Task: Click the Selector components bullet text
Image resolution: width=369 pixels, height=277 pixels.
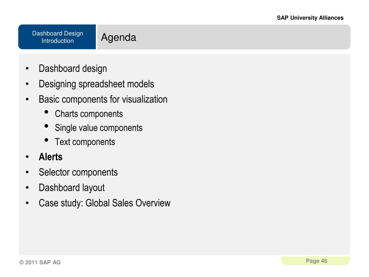Action: pos(78,172)
